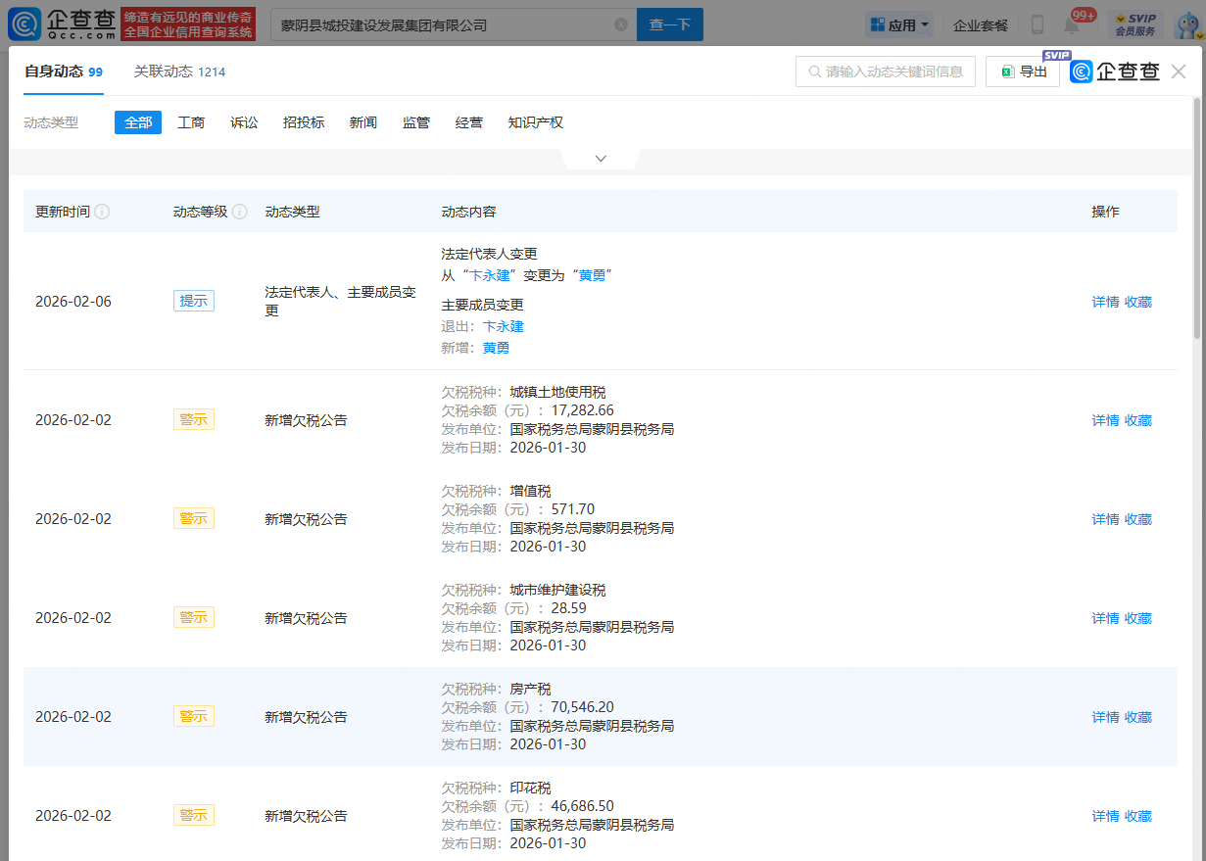Image resolution: width=1206 pixels, height=861 pixels.
Task: Click the 卞永建 link under 退出
Action: tap(503, 326)
